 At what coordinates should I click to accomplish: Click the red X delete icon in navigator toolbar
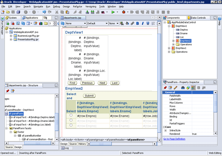[12, 24]
